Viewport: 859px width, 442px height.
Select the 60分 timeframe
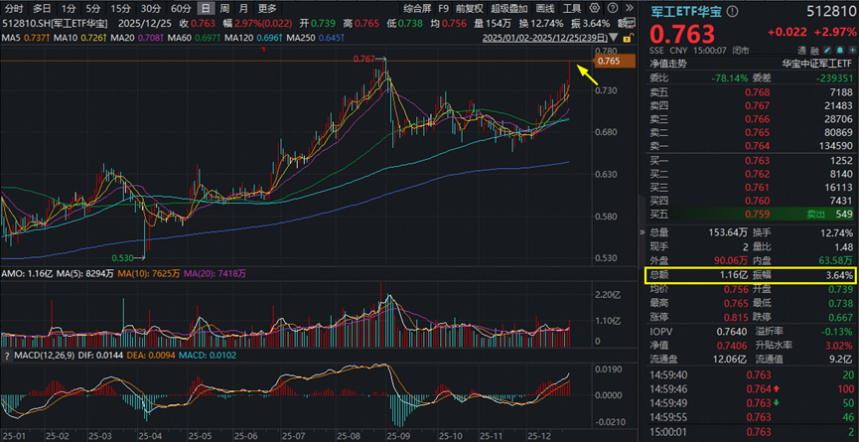coord(181,8)
